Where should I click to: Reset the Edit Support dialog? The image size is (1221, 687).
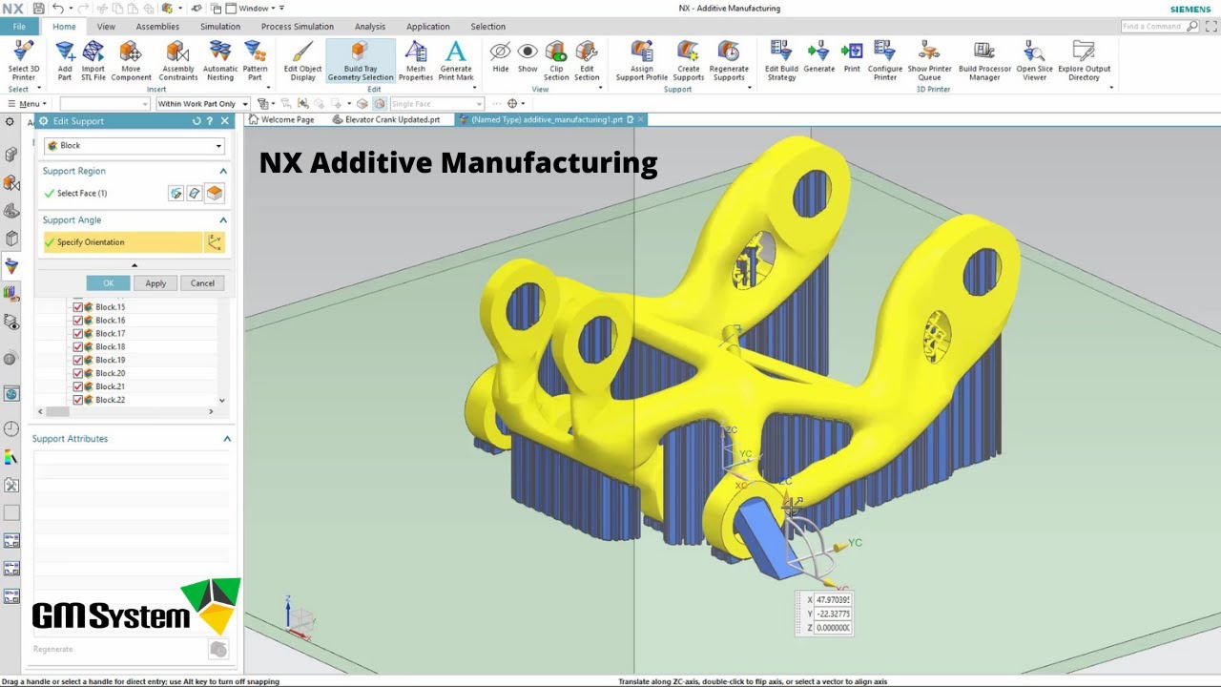click(197, 121)
